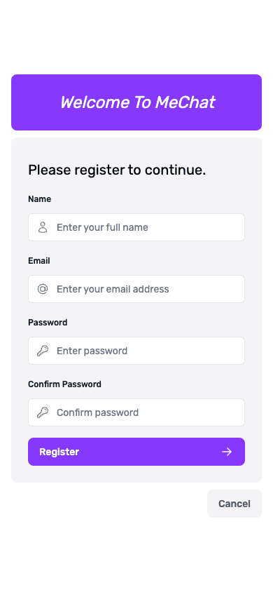Click the at-sign icon in Email field

tap(43, 289)
